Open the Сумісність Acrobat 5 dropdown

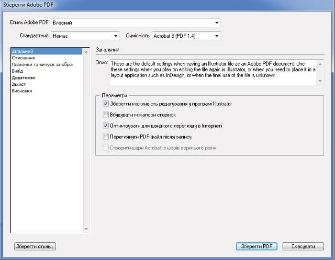tap(217, 36)
